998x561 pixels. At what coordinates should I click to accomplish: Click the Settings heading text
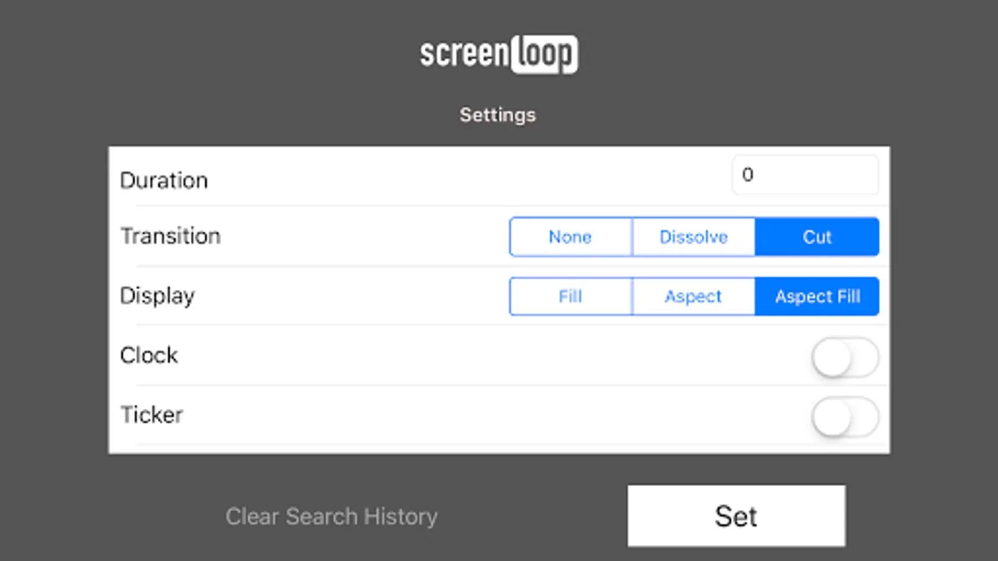coord(498,115)
